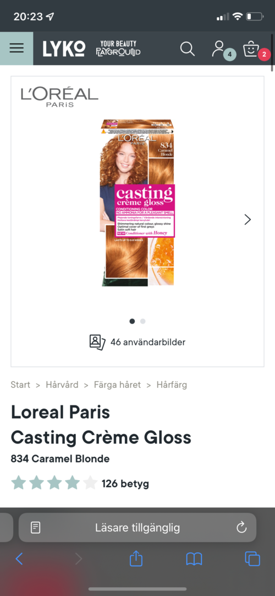Select the second image carousel dot

click(142, 321)
